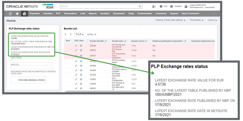This screenshot has width=243, height=121.
Task: Open the Recent Records clock icon
Action: click(10, 14)
